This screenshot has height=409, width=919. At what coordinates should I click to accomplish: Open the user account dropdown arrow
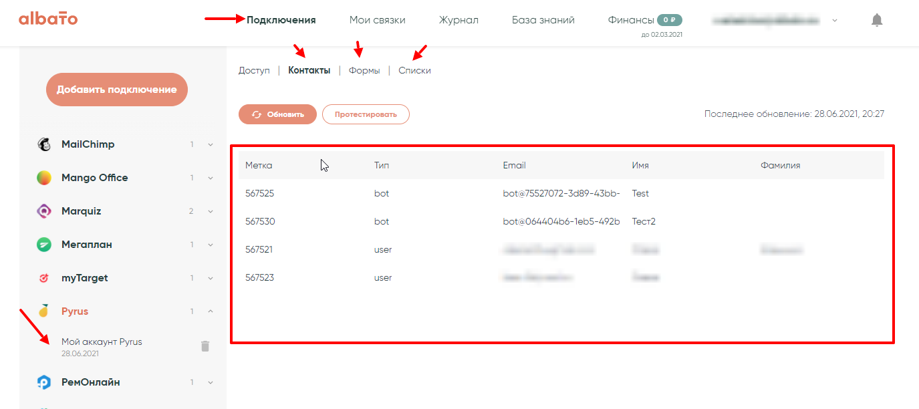point(834,21)
